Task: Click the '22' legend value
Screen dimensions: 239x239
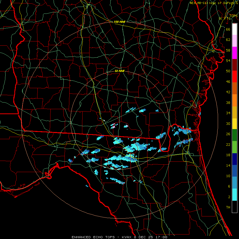Action: point(228,144)
